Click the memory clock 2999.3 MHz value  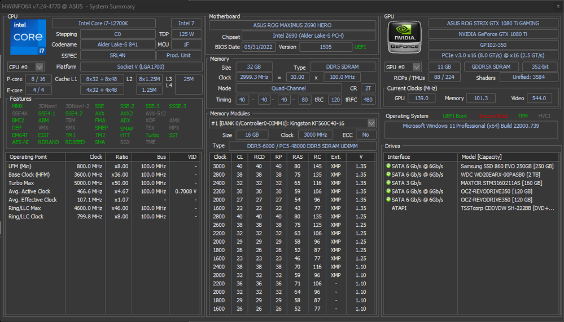pyautogui.click(x=254, y=77)
